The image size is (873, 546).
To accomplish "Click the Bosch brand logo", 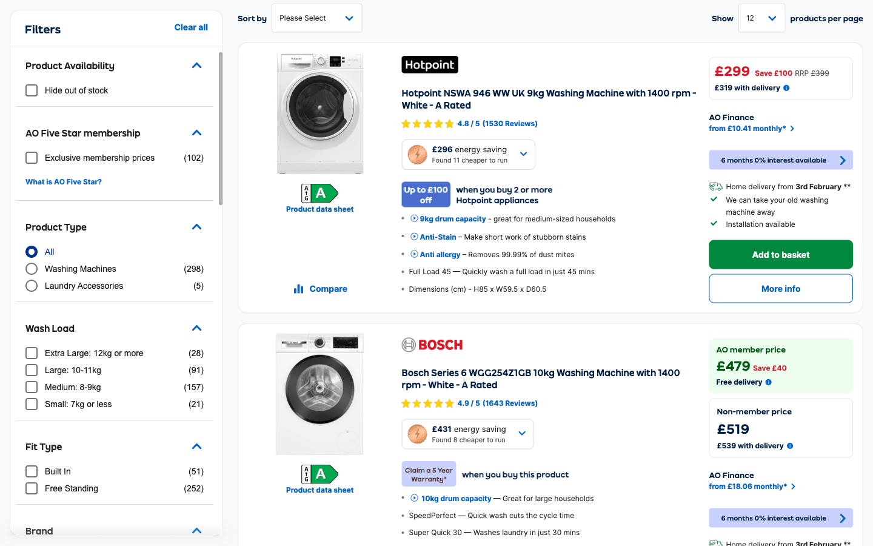I will click(x=432, y=345).
